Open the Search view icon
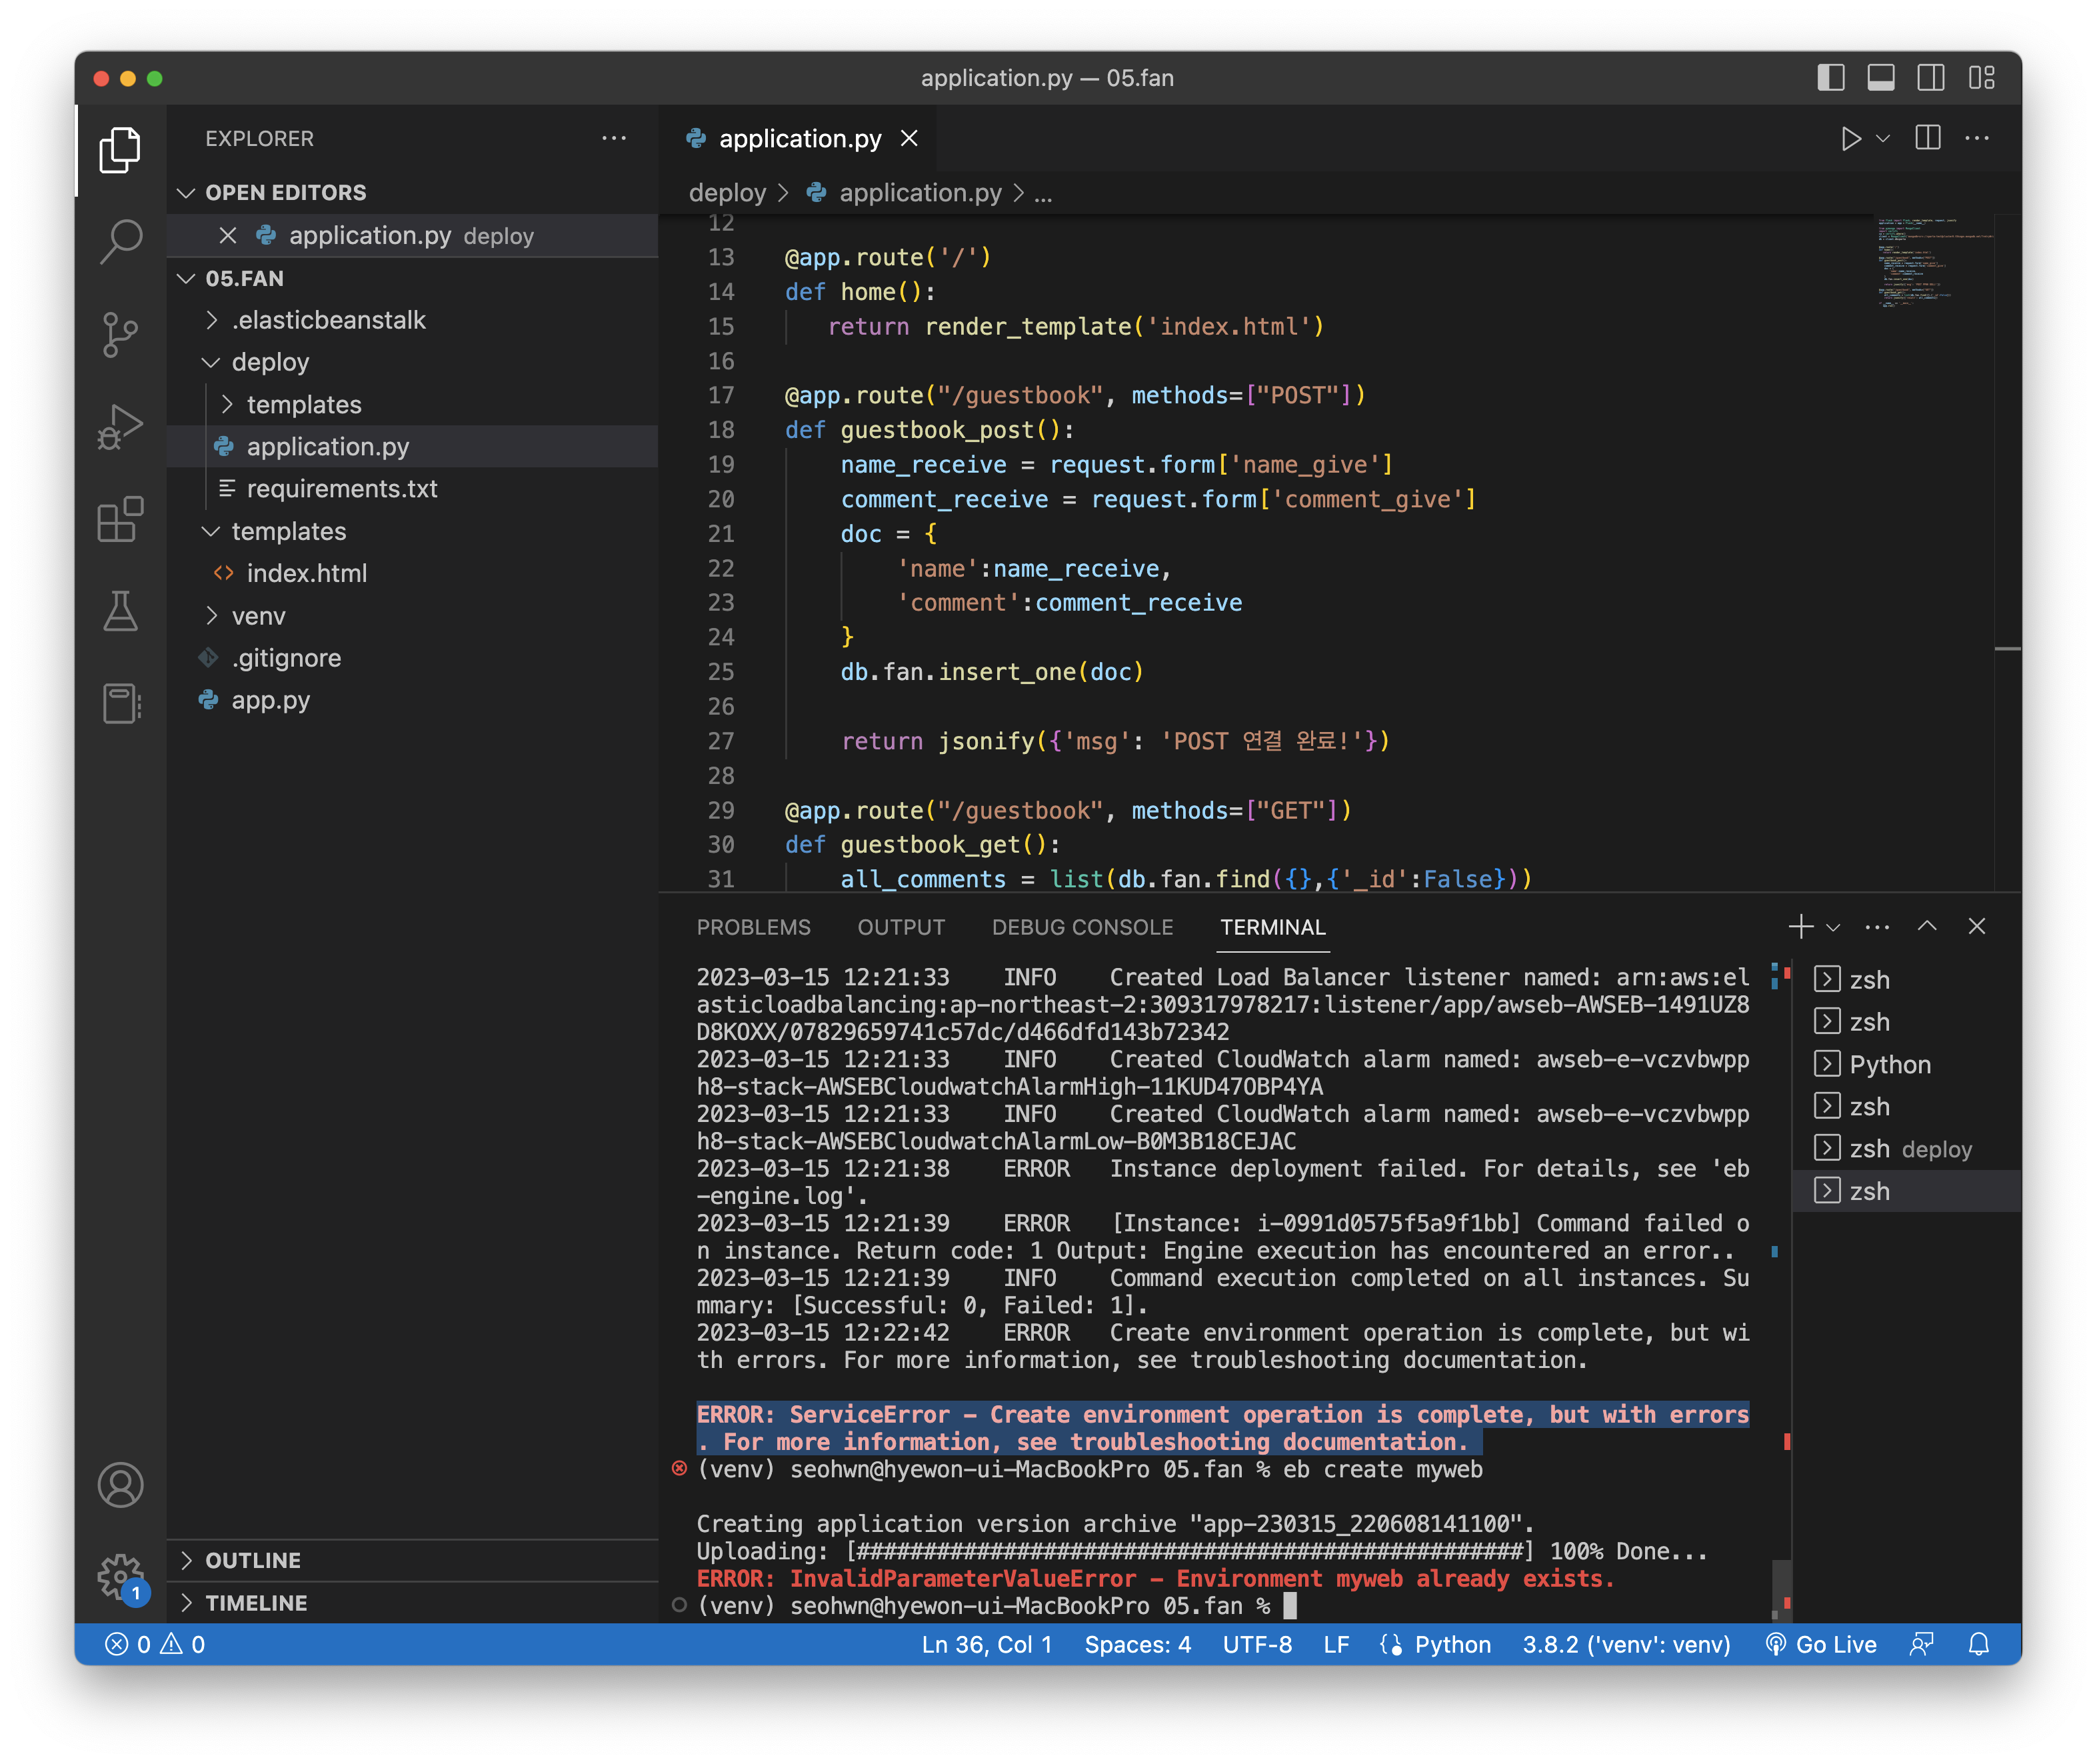 120,241
